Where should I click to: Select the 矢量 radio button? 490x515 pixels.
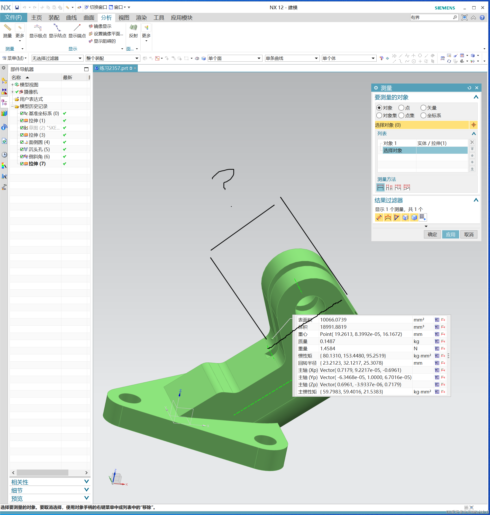point(423,108)
